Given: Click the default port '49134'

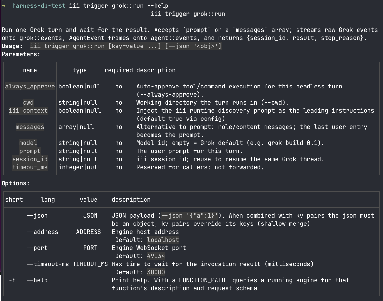Looking at the screenshot, I should pos(156,256).
